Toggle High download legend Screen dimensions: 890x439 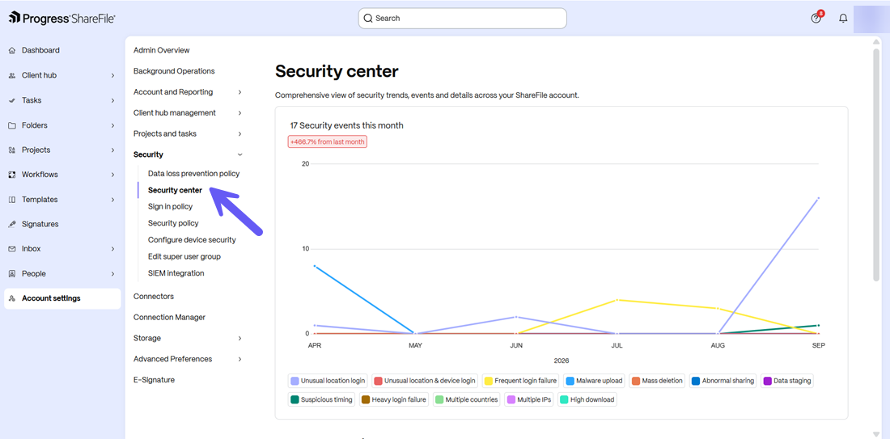tap(587, 400)
